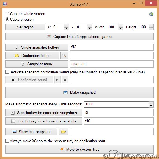Stop the notification sound playback
The image size is (159, 159).
coord(65,80)
